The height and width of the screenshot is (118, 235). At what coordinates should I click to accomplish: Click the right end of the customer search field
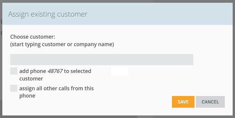189,60
